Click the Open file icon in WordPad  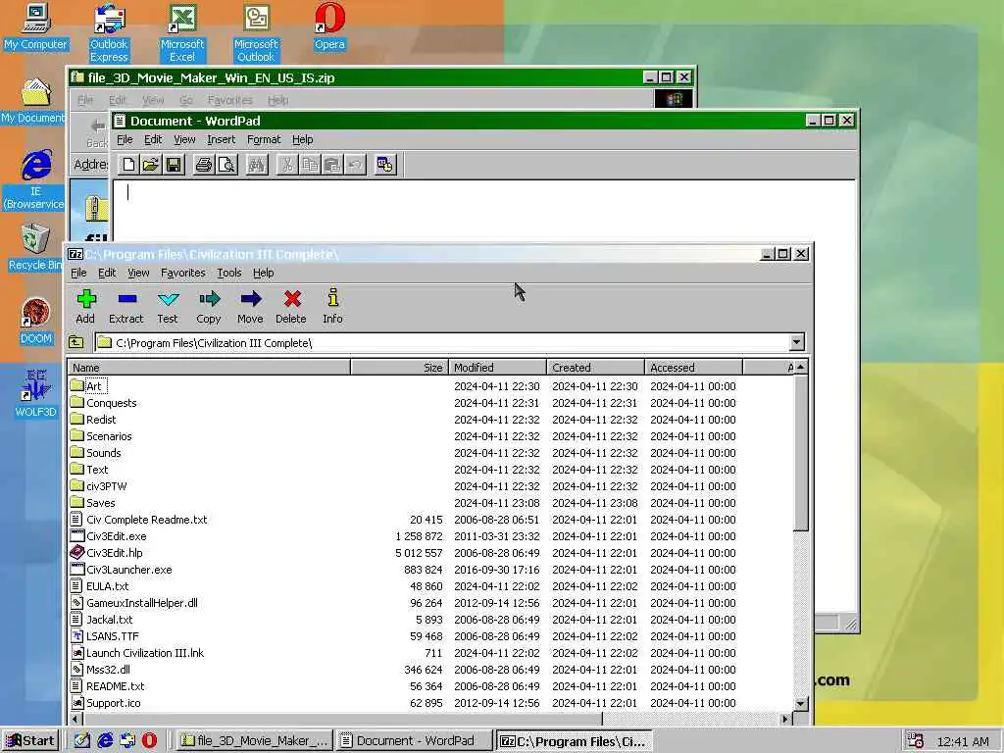pyautogui.click(x=151, y=165)
